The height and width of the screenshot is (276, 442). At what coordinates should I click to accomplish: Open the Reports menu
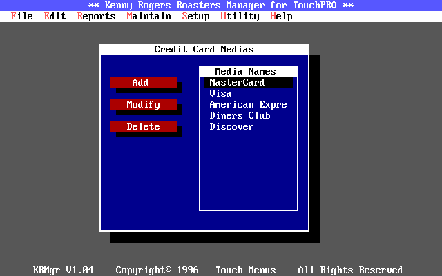pyautogui.click(x=97, y=17)
